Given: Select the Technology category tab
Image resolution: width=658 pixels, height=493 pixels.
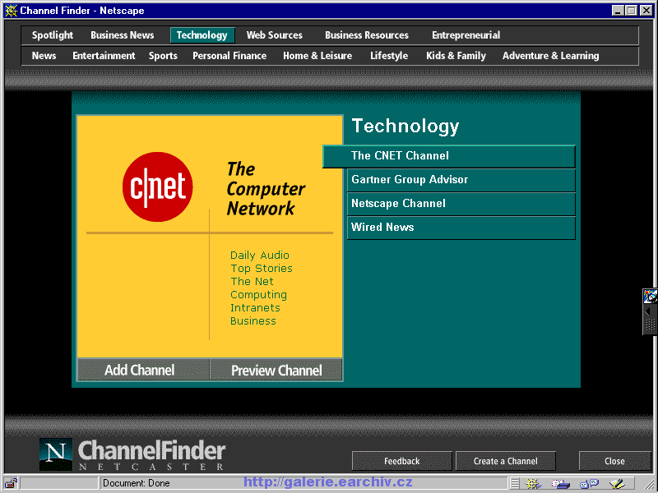Looking at the screenshot, I should 202,35.
